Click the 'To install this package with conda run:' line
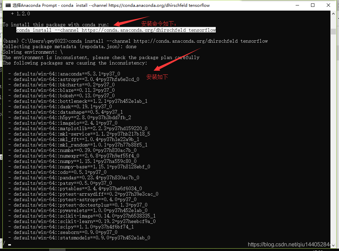Image resolution: width=339 pixels, height=251 pixels. pos(56,25)
